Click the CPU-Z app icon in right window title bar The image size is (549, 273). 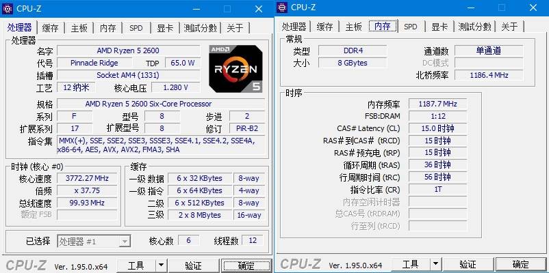click(282, 7)
